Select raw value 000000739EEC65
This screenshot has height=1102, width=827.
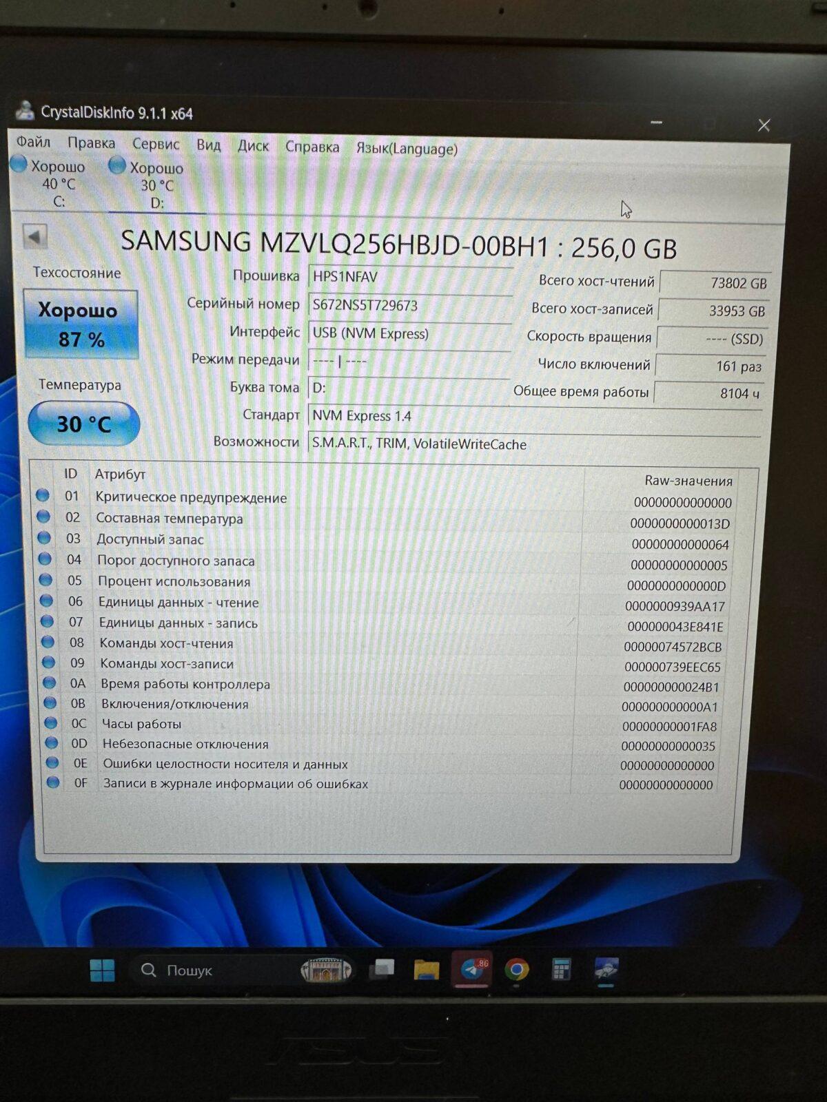click(673, 667)
